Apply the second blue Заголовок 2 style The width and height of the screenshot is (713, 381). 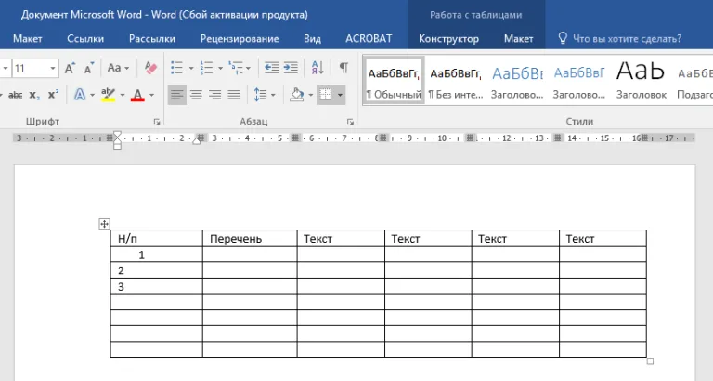[x=579, y=81]
